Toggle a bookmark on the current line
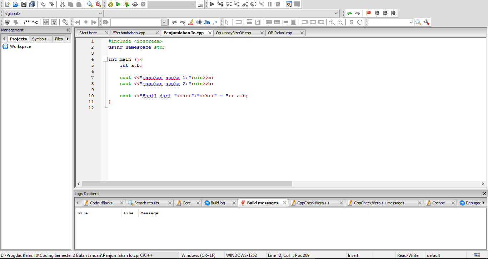 click(x=368, y=13)
